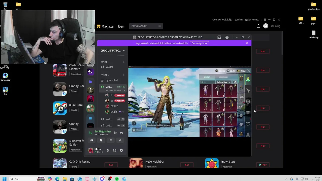Click the collapse up-arrow circle in stream
322x181 pixels.
tap(134, 123)
